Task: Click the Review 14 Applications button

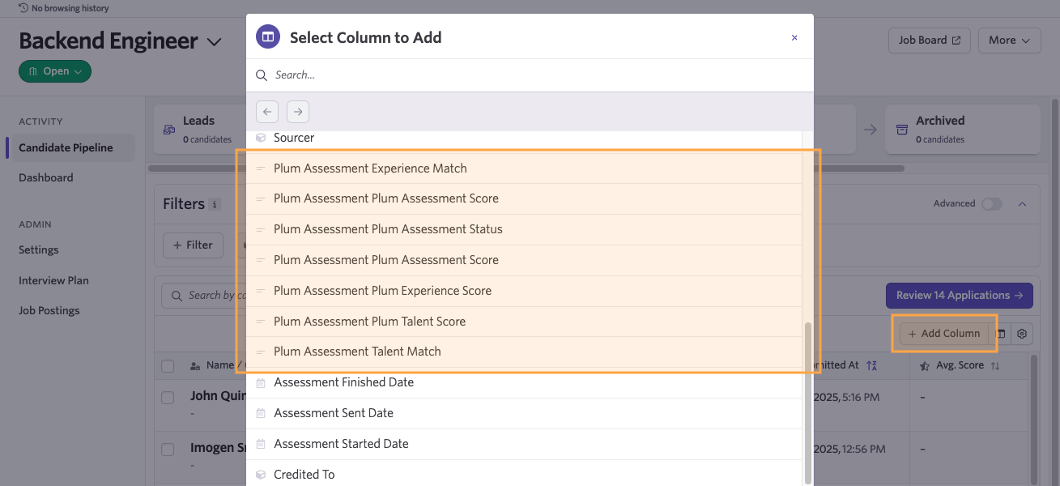Action: click(959, 295)
